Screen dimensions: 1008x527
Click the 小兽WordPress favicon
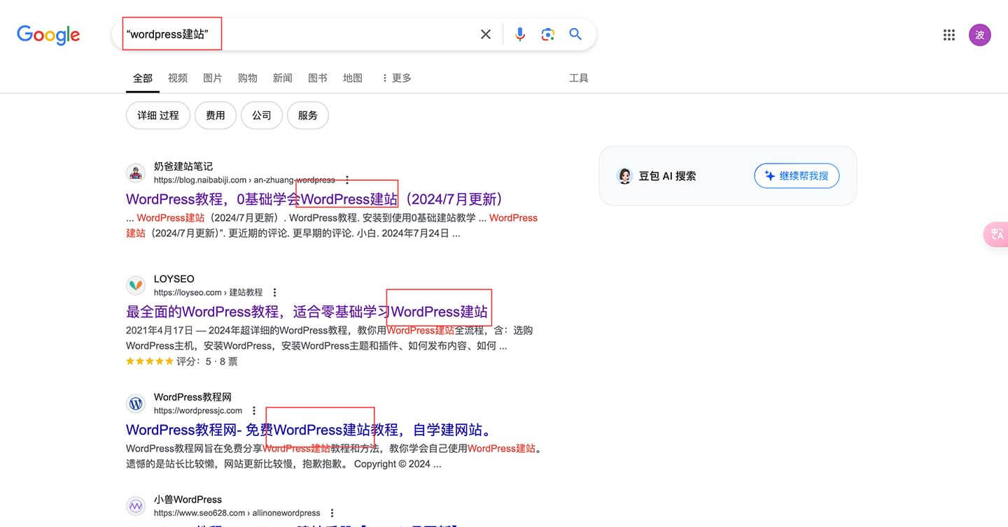click(136, 506)
